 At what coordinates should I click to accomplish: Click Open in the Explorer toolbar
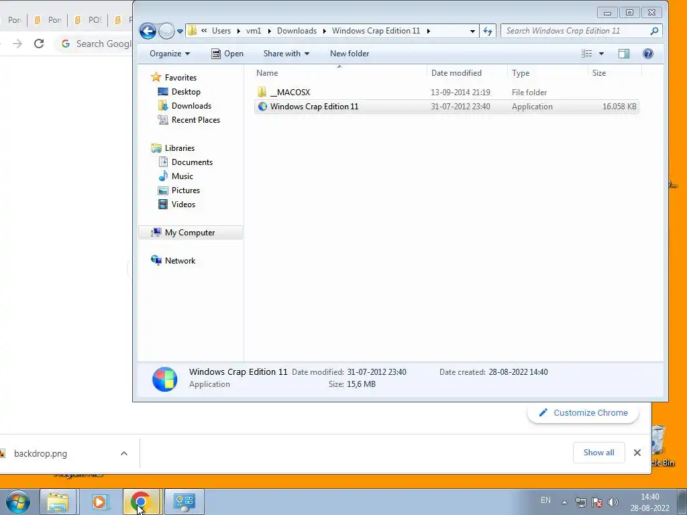click(x=227, y=54)
